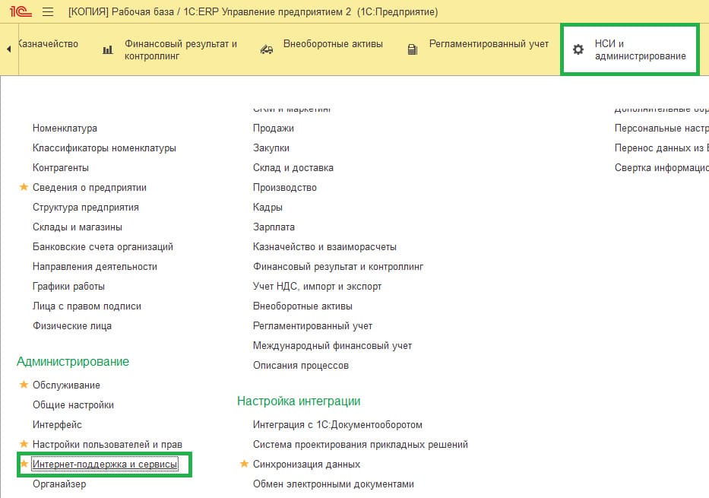709x498 pixels.
Task: Click the truck icon of Внеоборотные активы
Action: tap(265, 47)
